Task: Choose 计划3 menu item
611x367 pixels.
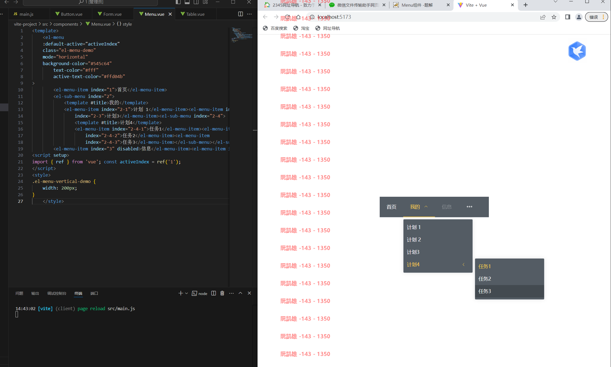Action: [438, 252]
